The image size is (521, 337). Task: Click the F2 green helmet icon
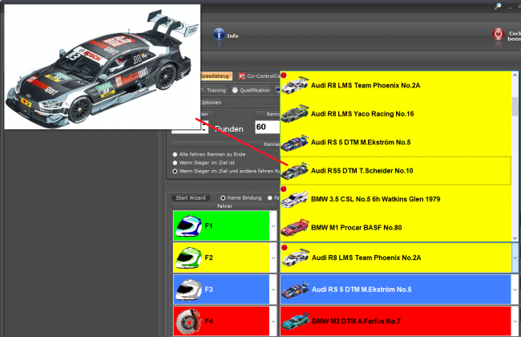[x=188, y=258]
